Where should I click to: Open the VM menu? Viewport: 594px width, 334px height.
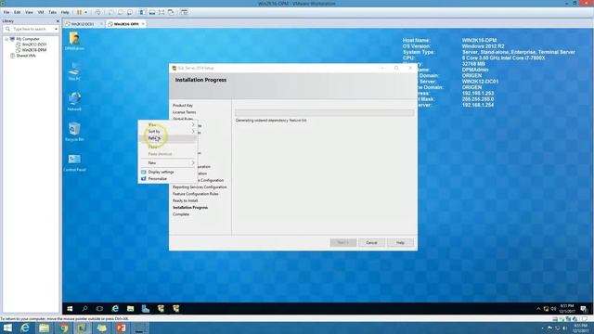tap(41, 12)
